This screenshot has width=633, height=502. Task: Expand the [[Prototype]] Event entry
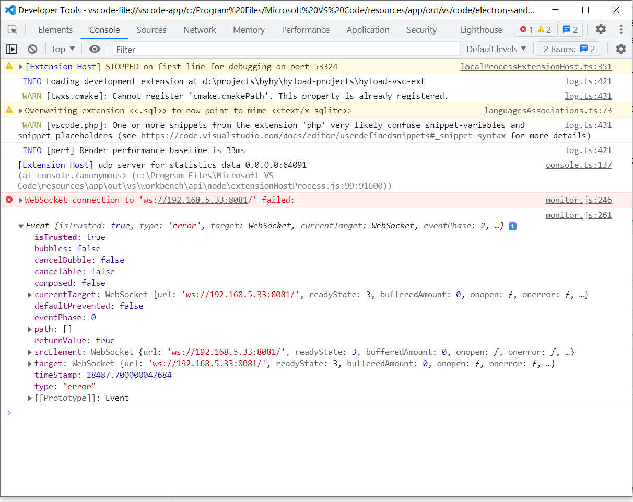pyautogui.click(x=30, y=398)
